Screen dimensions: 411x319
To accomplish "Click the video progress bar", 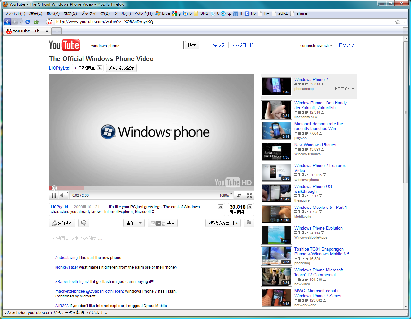I will click(x=152, y=188).
